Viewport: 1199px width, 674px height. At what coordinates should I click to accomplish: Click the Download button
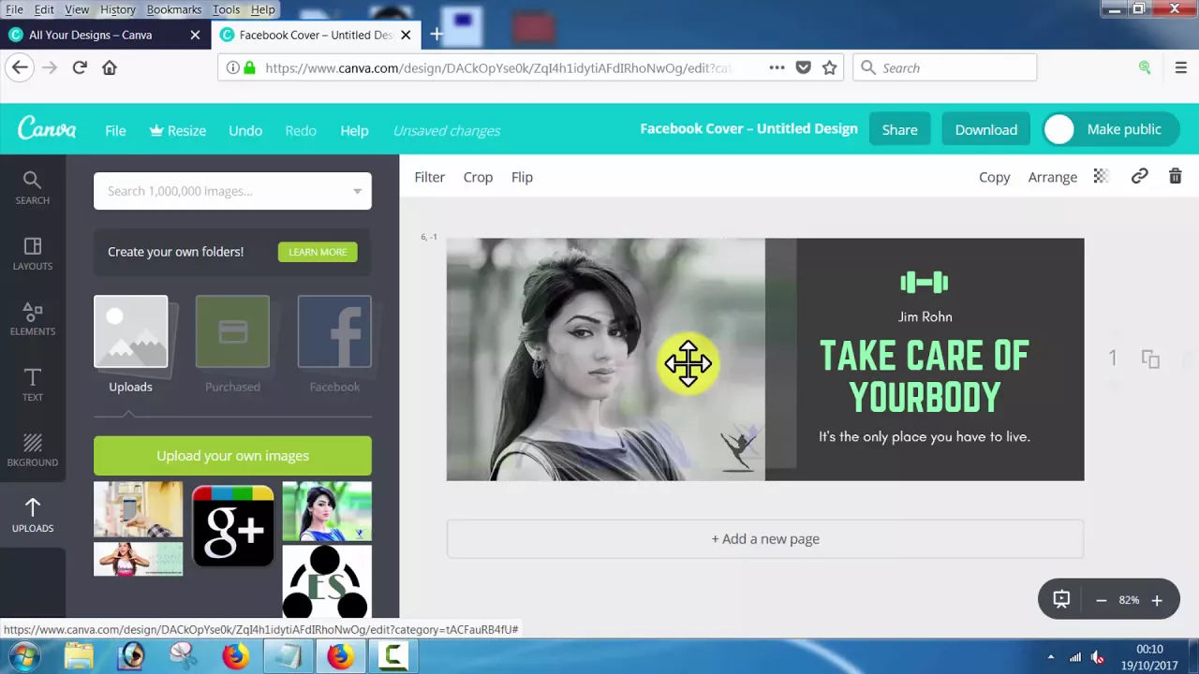pyautogui.click(x=985, y=129)
